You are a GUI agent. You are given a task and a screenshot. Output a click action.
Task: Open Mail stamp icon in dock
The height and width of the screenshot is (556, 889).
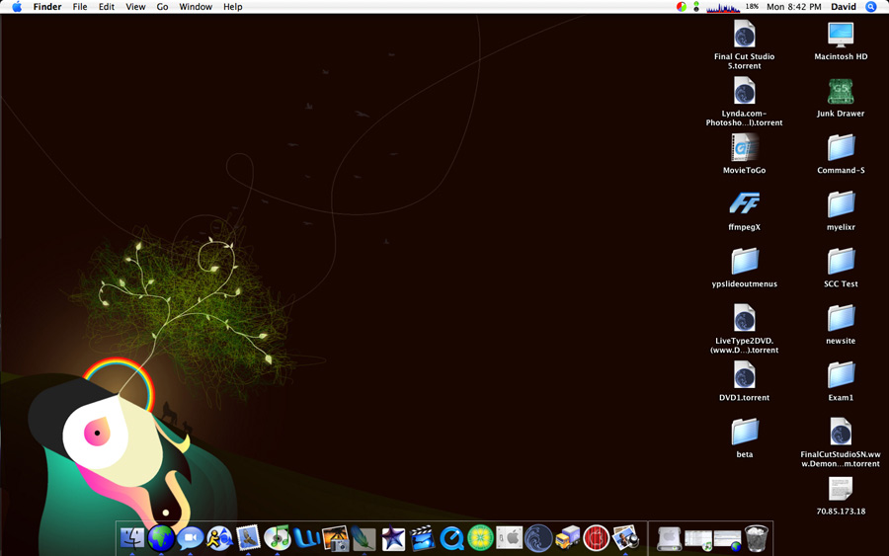coord(248,538)
